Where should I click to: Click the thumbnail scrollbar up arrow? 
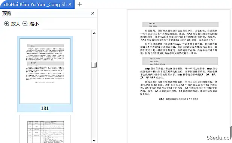point(94,33)
